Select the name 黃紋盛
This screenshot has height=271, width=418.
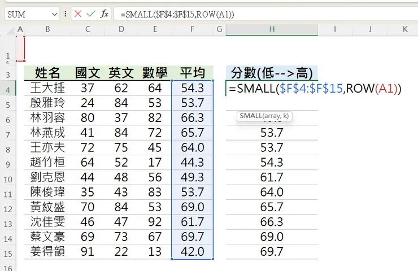tap(47, 207)
